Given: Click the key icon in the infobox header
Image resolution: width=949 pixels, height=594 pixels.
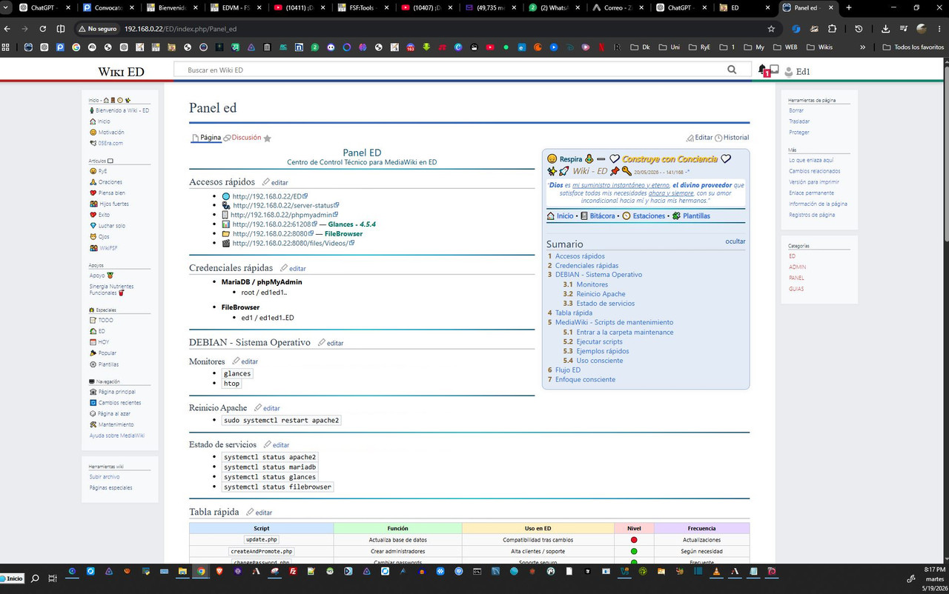Looking at the screenshot, I should tap(626, 171).
